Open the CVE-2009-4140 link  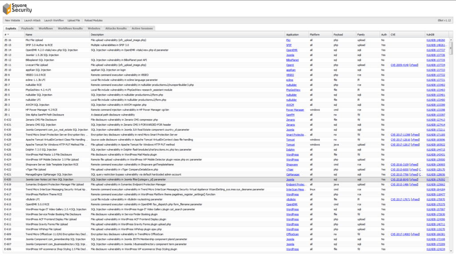pos(399,65)
